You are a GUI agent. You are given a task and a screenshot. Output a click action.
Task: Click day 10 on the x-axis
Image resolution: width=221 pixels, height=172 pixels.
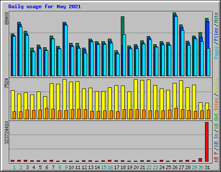pyautogui.click(x=71, y=167)
